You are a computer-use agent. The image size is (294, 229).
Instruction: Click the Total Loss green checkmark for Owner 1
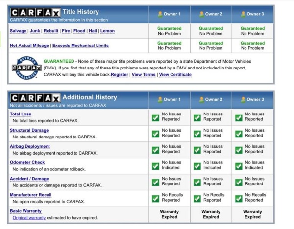coord(155,117)
